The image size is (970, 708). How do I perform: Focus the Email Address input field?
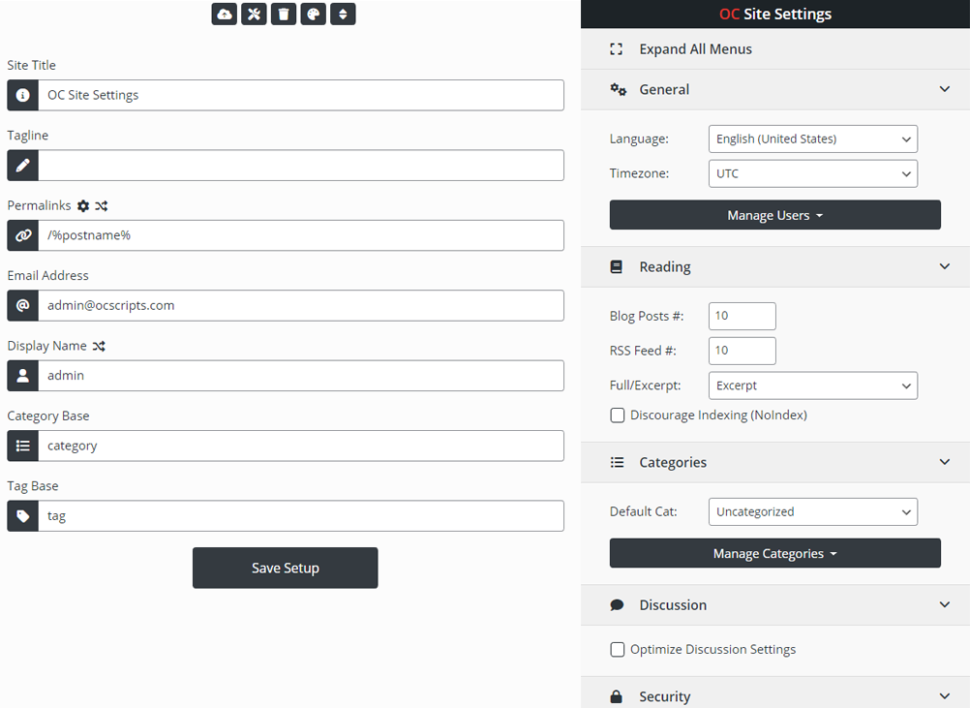(301, 306)
